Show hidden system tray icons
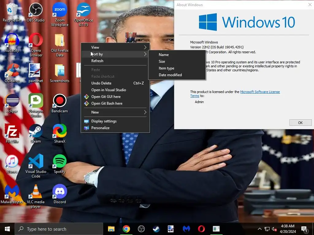 [259, 229]
